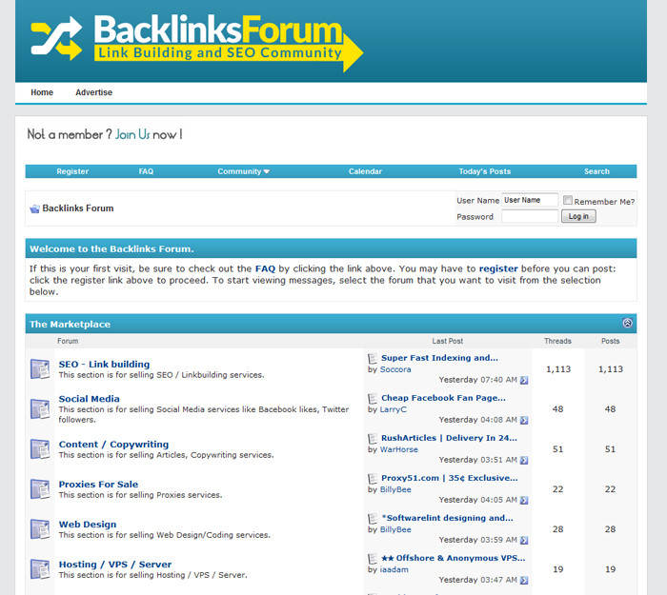Open the Calendar navbar item
This screenshot has height=595, width=667.
point(365,171)
